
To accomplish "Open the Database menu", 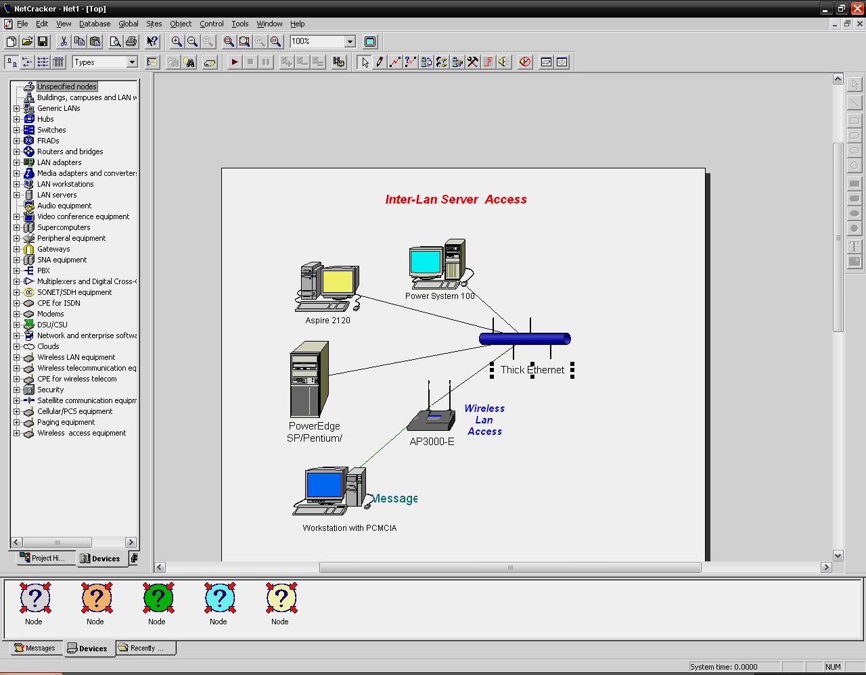I will (x=95, y=24).
